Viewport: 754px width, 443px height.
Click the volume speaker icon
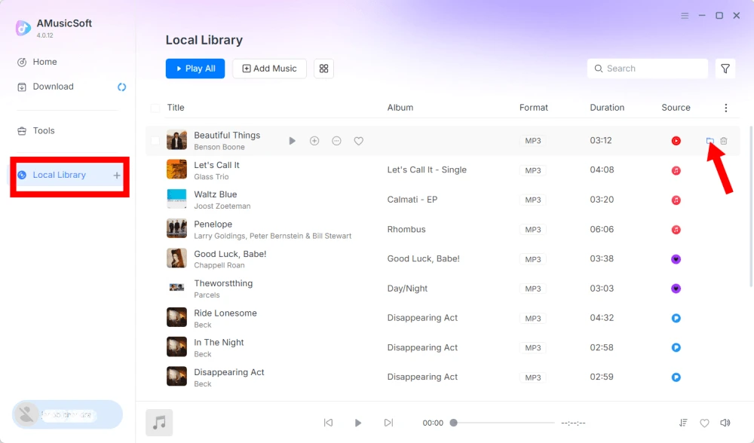point(725,423)
